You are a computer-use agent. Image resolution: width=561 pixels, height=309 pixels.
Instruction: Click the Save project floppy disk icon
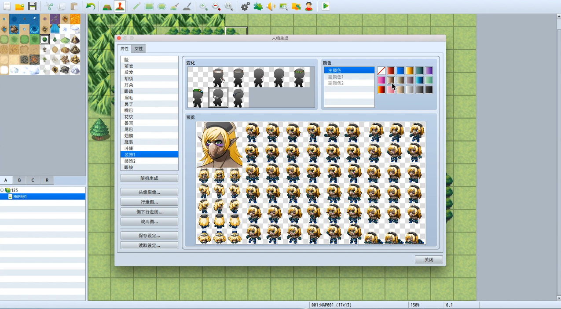[x=32, y=6]
